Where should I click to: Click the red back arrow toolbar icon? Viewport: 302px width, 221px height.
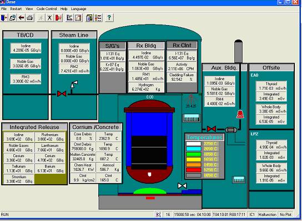click(x=22, y=18)
